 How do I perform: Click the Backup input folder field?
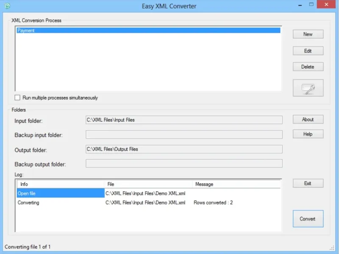[x=184, y=135]
